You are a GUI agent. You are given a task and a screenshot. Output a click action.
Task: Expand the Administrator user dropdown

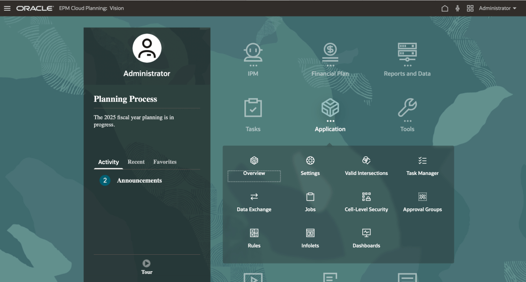tap(497, 8)
